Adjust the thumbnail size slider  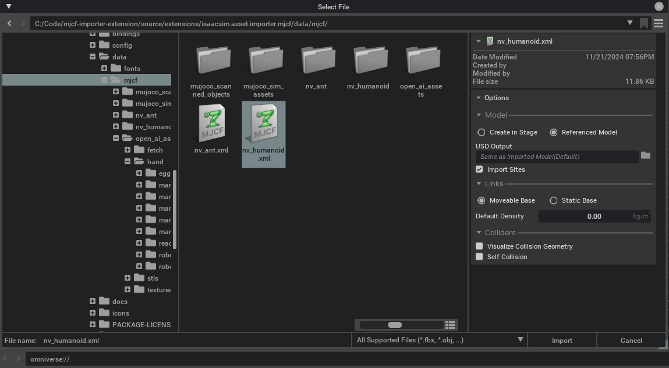(397, 324)
